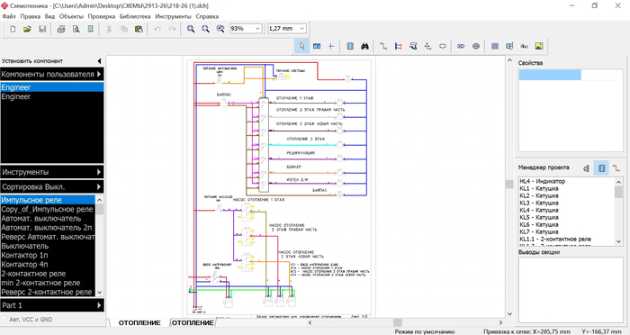Switch to the second ОТОПЛЕНИЕ sheet tab
This screenshot has height=335, width=630.
pyautogui.click(x=193, y=323)
